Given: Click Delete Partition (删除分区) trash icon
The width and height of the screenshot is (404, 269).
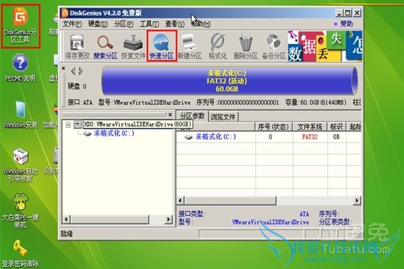Looking at the screenshot, I should coord(246,46).
